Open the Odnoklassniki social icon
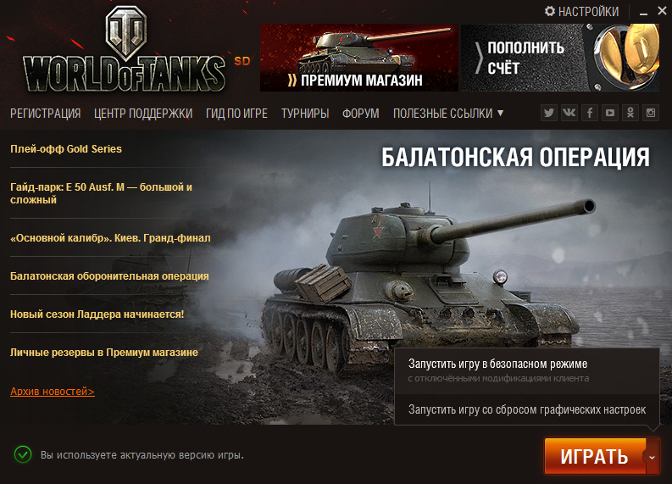672x484 pixels. (x=630, y=114)
